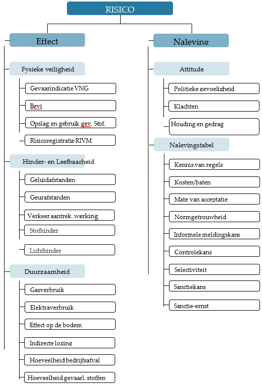Select the Sanctie-ernst item
The height and width of the screenshot is (386, 262).
coord(214,305)
